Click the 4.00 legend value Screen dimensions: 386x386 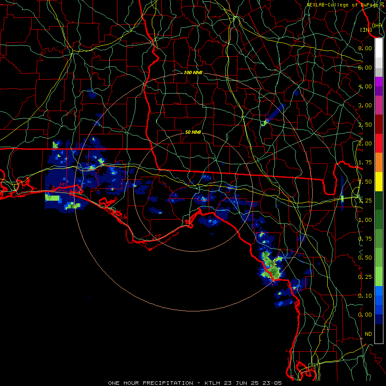coord(365,86)
